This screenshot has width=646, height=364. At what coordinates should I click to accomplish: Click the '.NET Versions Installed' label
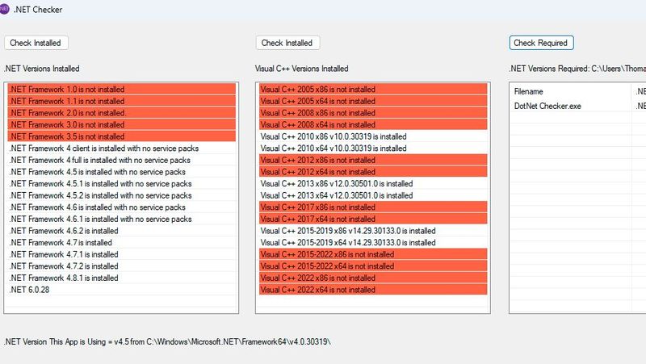pyautogui.click(x=42, y=69)
